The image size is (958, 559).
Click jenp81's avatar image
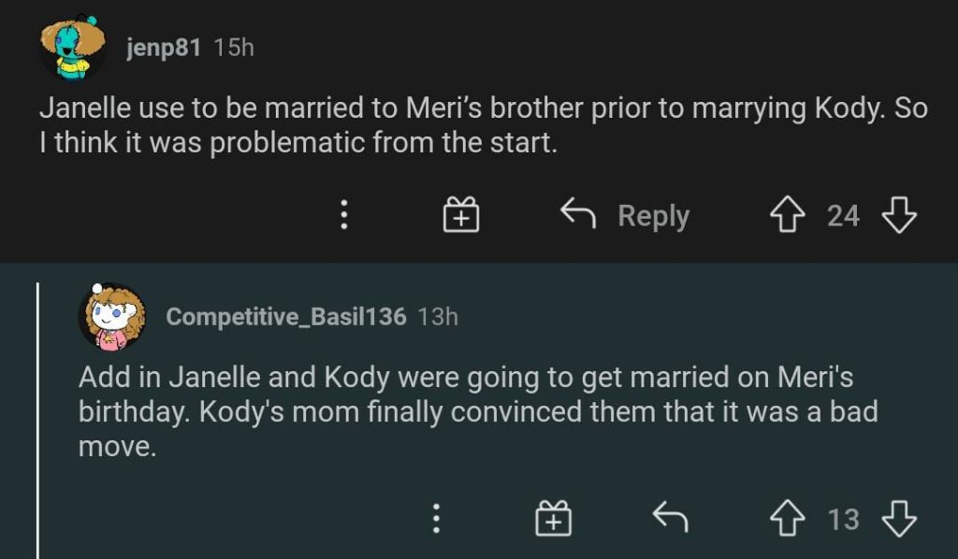[72, 48]
